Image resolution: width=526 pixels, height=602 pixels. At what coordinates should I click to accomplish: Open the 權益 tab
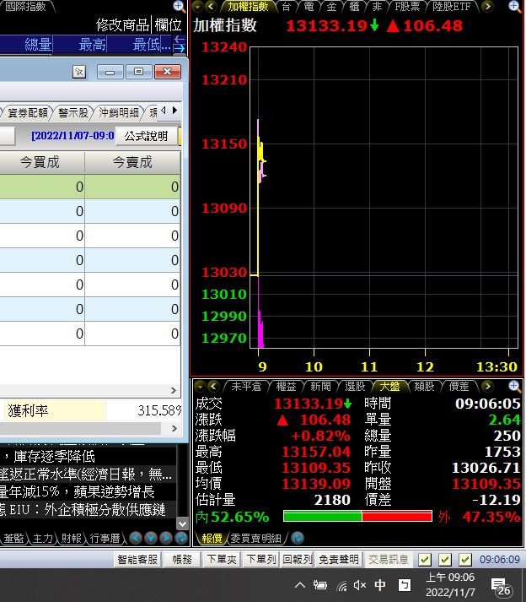pyautogui.click(x=286, y=386)
